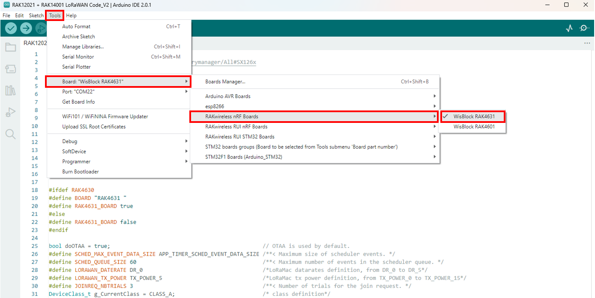Image resolution: width=595 pixels, height=298 pixels.
Task: Open the Sketch menu
Action: (x=36, y=15)
